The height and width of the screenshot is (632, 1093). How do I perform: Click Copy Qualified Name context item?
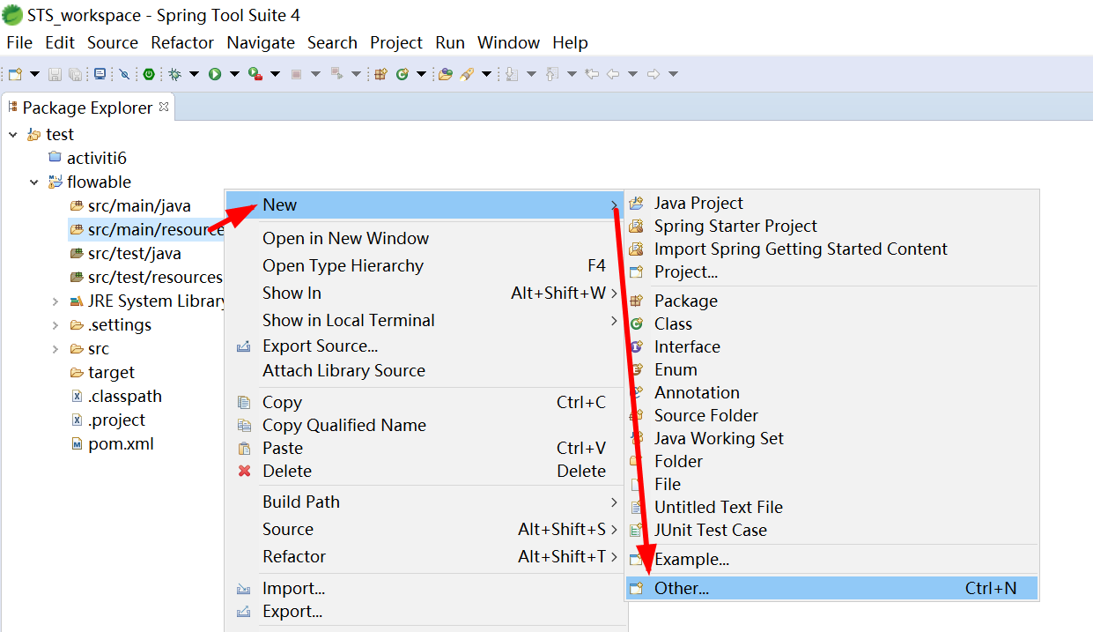pos(425,426)
